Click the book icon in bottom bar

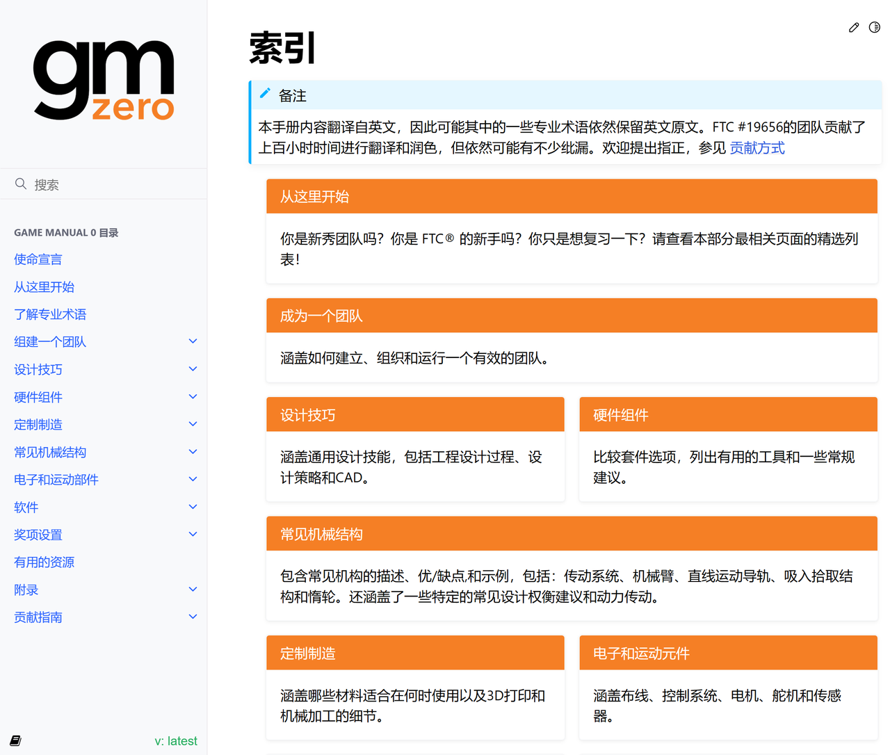click(15, 741)
